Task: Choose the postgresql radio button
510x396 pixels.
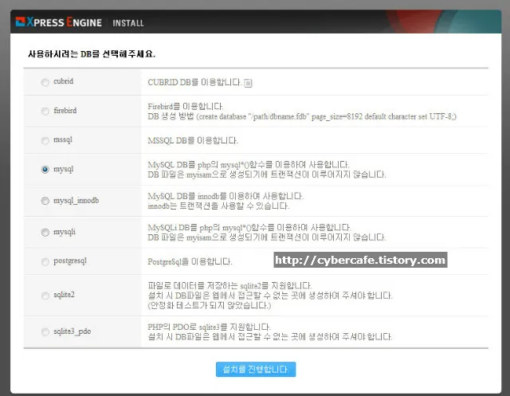Action: (45, 261)
